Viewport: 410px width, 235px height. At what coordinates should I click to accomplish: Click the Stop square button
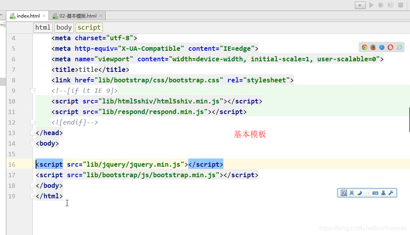(401, 5)
